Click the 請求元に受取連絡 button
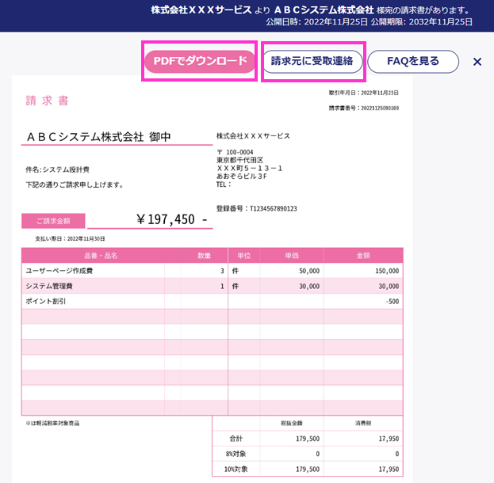 point(312,61)
